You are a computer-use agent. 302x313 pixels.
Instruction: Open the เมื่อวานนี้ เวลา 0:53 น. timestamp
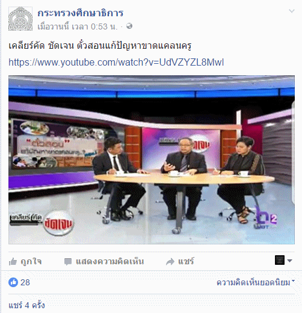78,26
